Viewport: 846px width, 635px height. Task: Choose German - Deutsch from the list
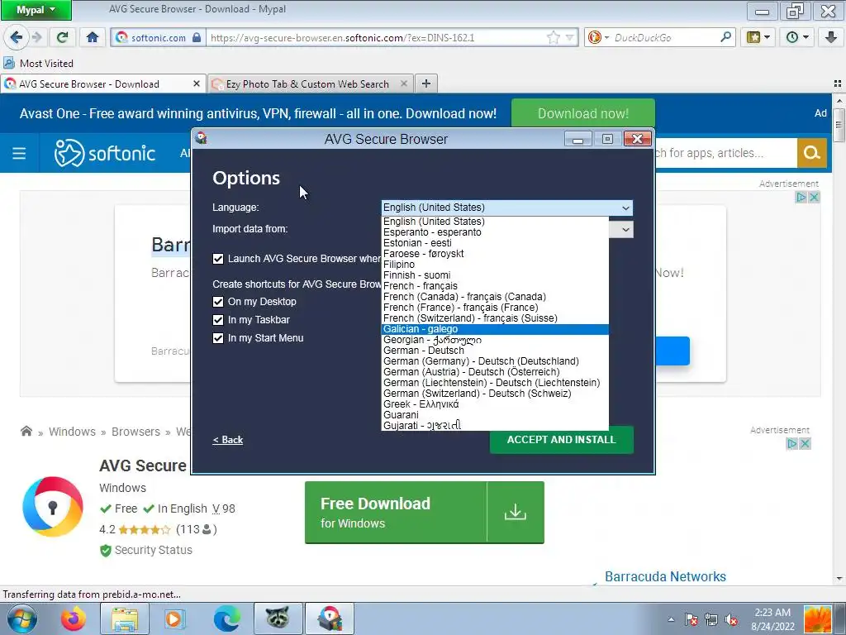point(495,351)
